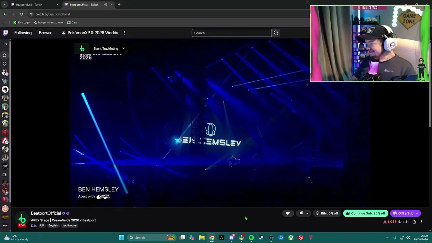The width and height of the screenshot is (432, 243).
Task: Mute the BeatportOfficial tab audio
Action: (x=106, y=4)
